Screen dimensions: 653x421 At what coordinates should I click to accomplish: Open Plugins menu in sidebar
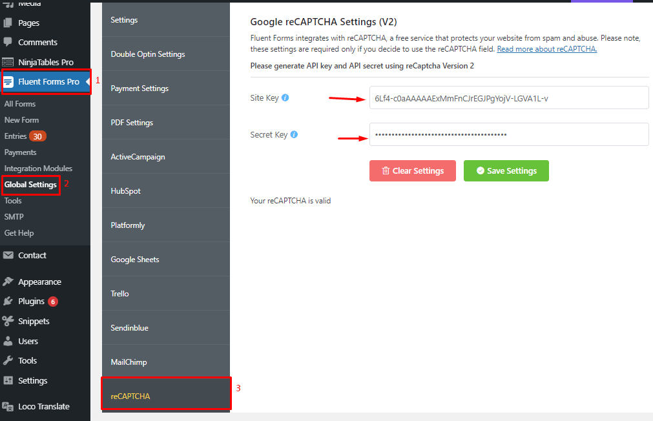31,301
